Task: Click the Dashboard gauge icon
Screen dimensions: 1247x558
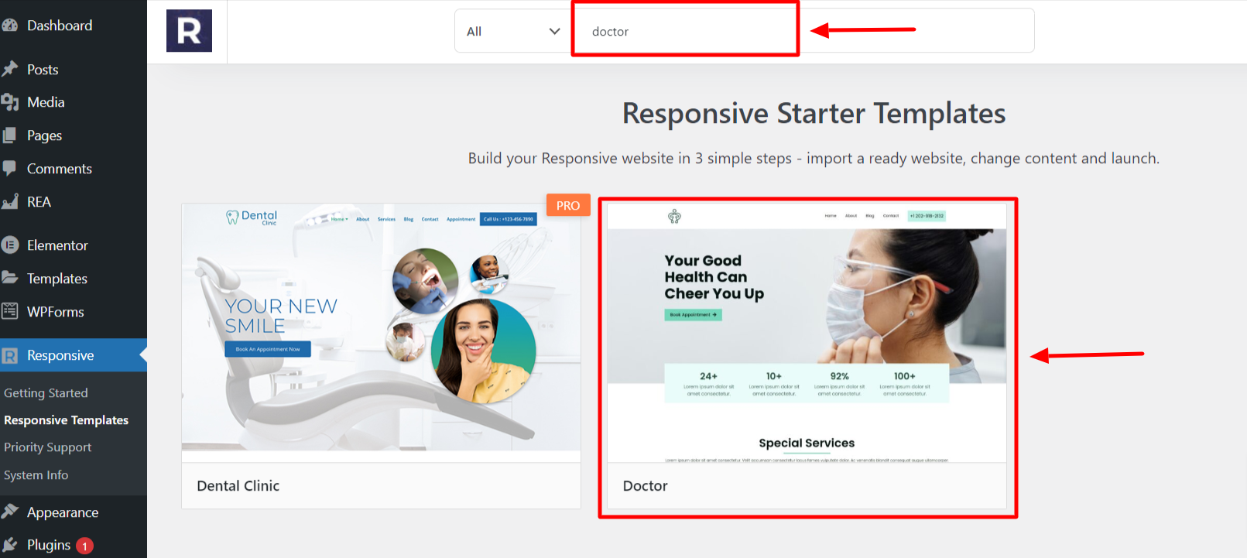Action: click(9, 26)
